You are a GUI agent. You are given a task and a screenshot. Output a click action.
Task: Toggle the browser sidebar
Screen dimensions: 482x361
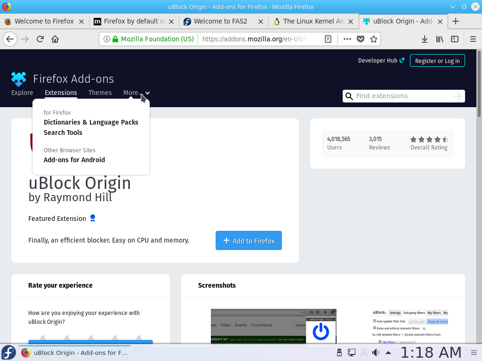pyautogui.click(x=455, y=39)
